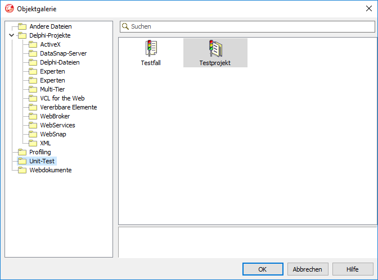Viewport: 378px width, 280px height.
Task: Click the search magnifier icon
Action: 125,26
